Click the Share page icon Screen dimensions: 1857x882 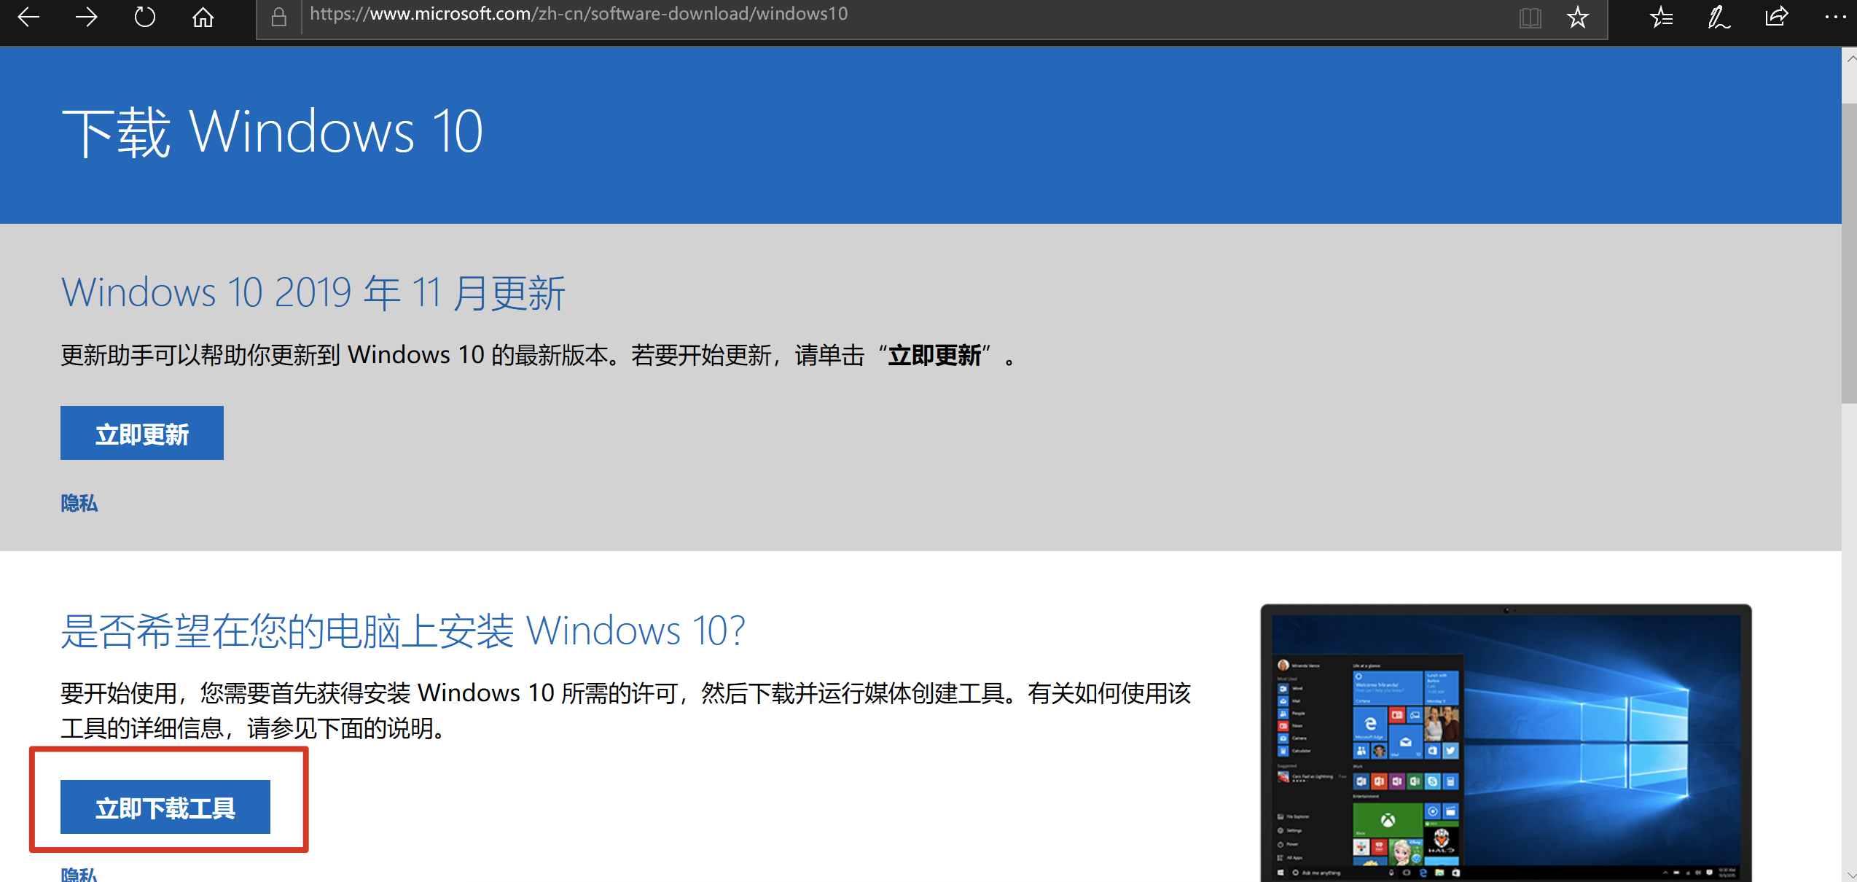click(x=1777, y=17)
